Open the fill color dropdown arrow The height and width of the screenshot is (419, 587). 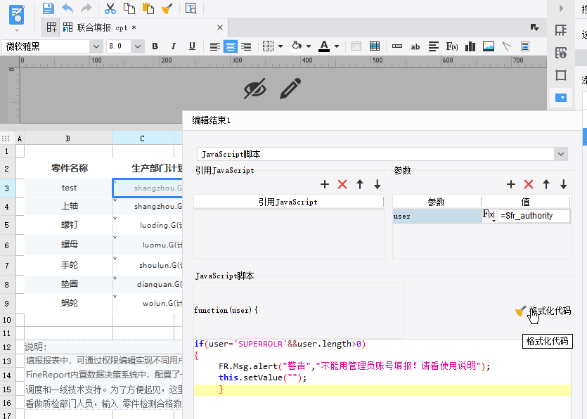309,47
